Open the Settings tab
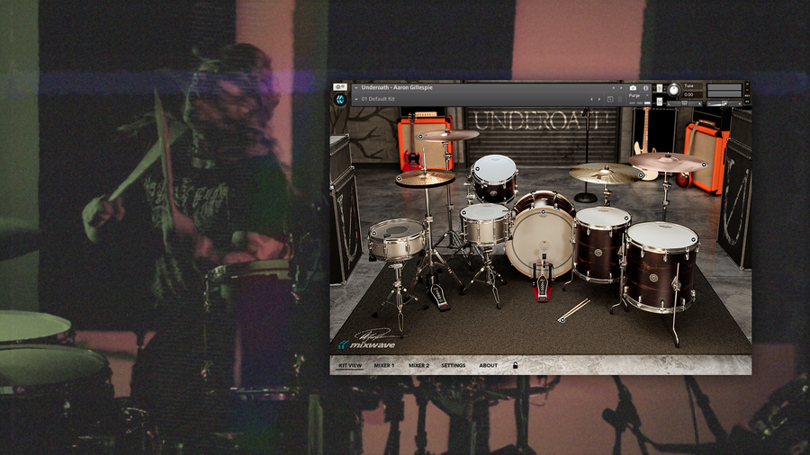This screenshot has width=810, height=455. coord(453,366)
